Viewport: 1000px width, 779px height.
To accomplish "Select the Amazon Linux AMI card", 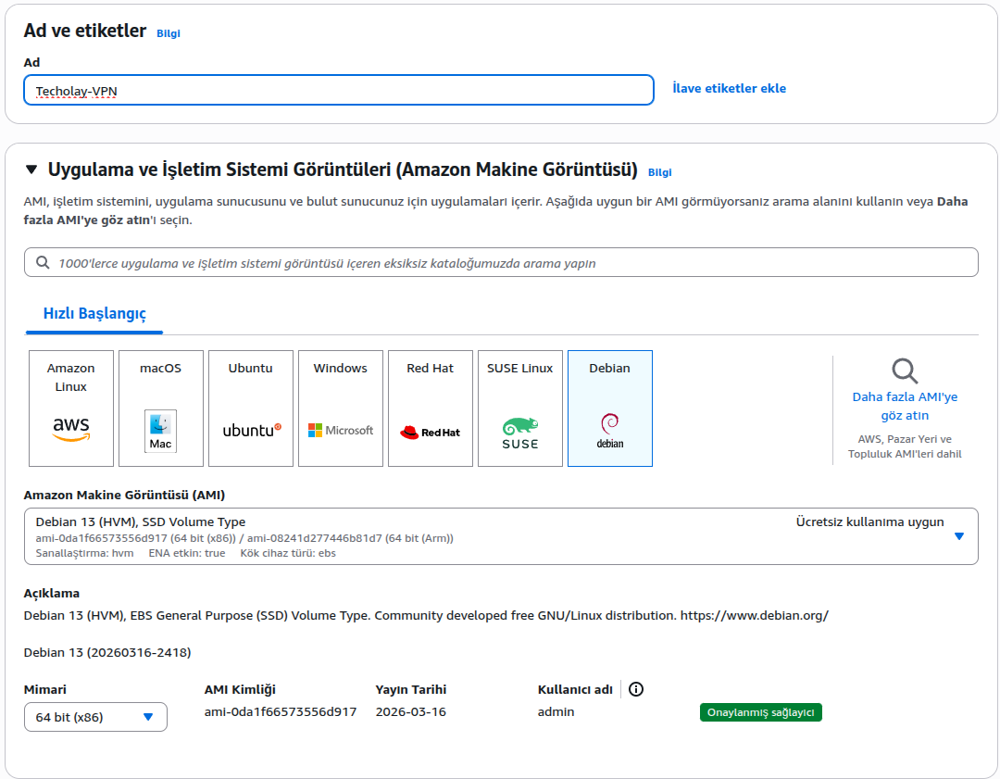I will tap(70, 408).
